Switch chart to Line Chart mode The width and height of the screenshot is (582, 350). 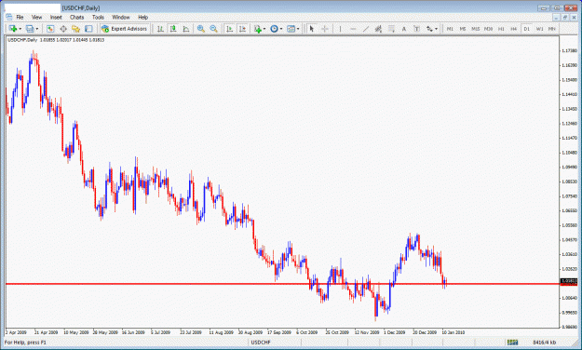click(x=186, y=29)
